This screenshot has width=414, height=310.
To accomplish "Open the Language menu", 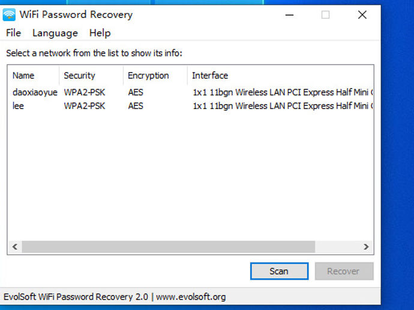I will tap(55, 33).
